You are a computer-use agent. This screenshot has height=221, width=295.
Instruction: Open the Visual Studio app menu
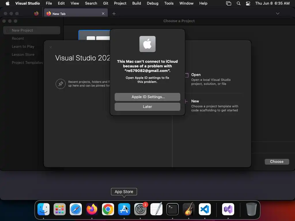tap(27, 3)
